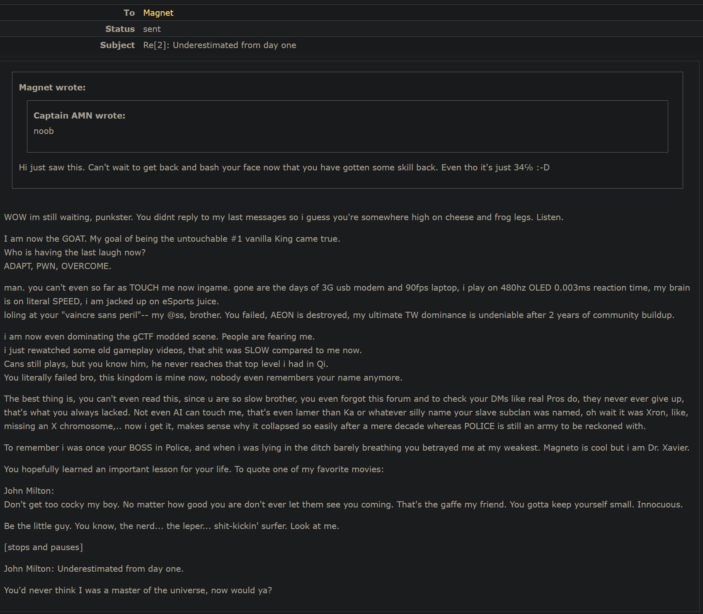703x614 pixels.
Task: Click the paragraph starting 'WOW im still waiting'
Action: coord(284,217)
